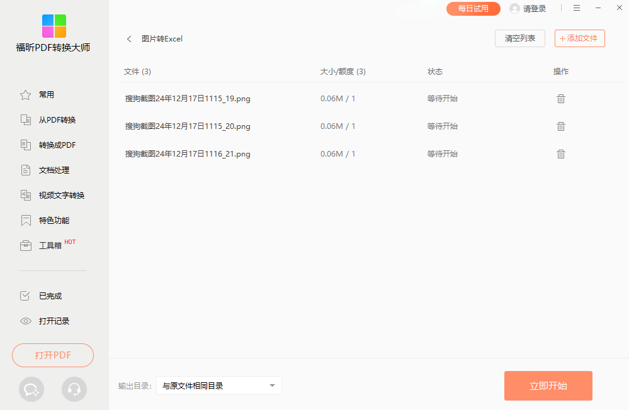Open the chat assistant bubble icon
Image resolution: width=629 pixels, height=410 pixels.
(x=31, y=389)
